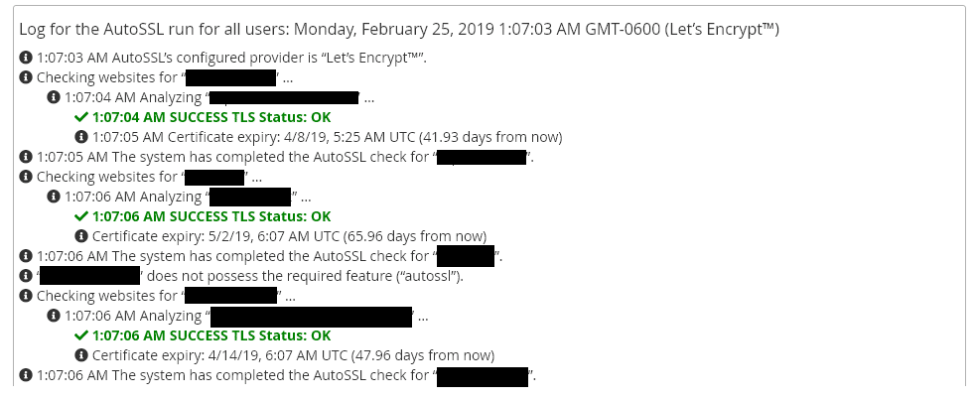
Task: Click the last green checkmark before expiry 4/14/19
Action: pyautogui.click(x=80, y=335)
